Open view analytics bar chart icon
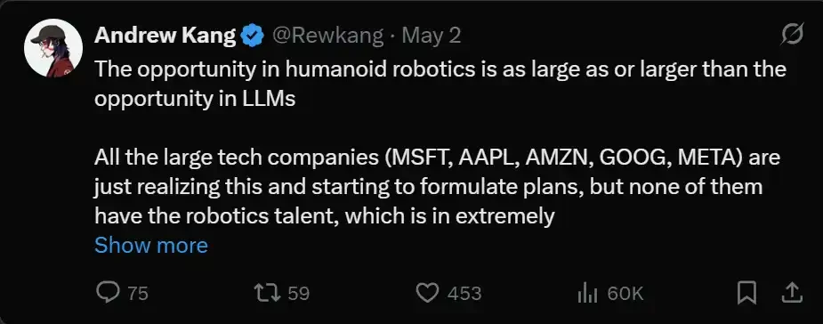 click(587, 293)
